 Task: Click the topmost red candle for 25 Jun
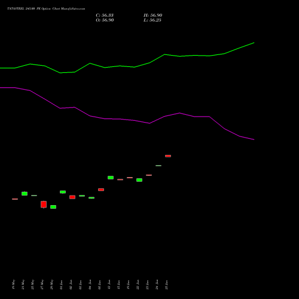(x=168, y=156)
